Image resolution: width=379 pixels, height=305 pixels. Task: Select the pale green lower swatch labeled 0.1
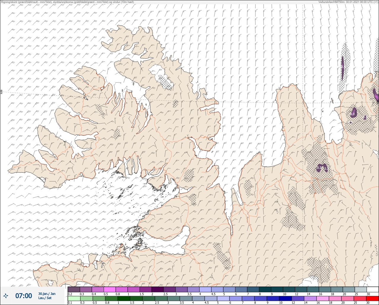(74, 298)
